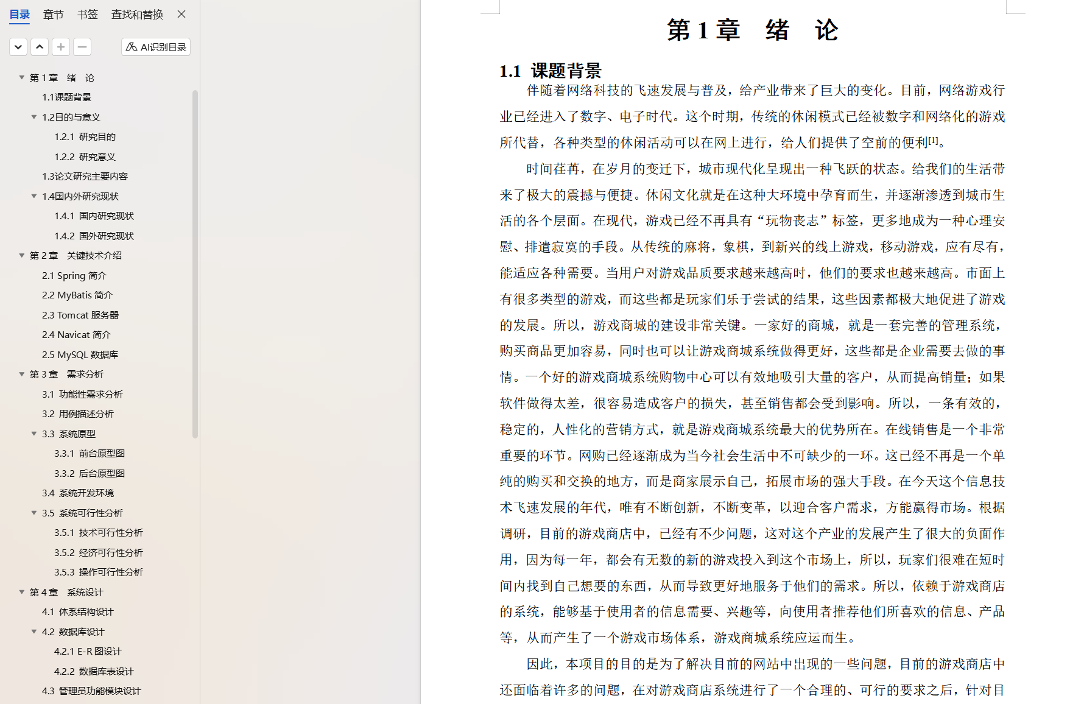Switch to the 章节 tab
Screen dimensions: 1084x704
tap(54, 14)
